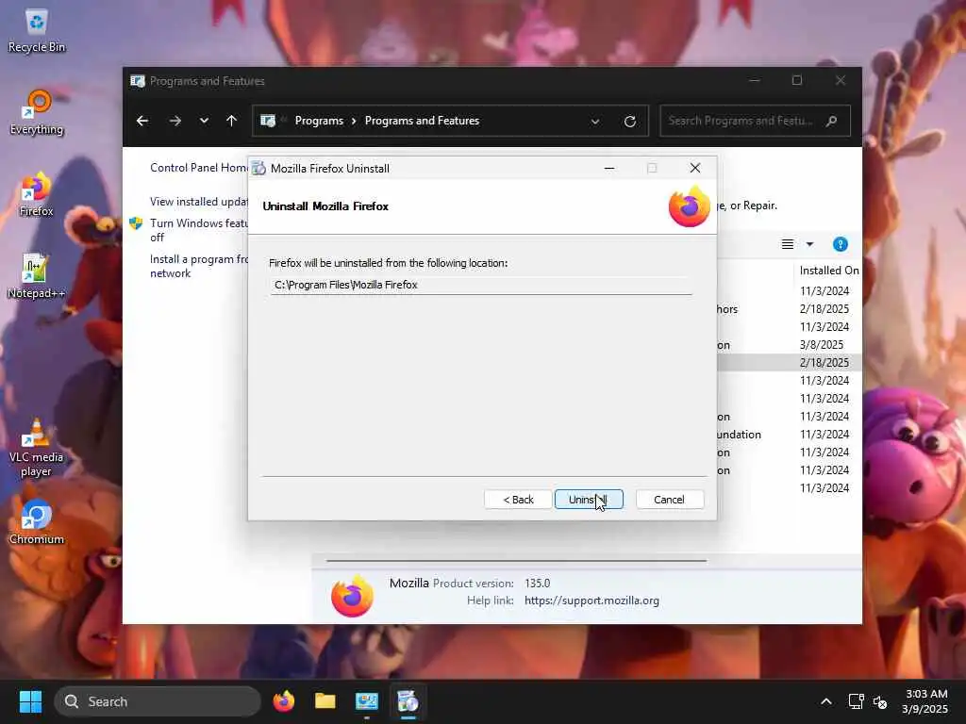966x724 pixels.
Task: Open Turn Windows features on or off
Action: (198, 230)
